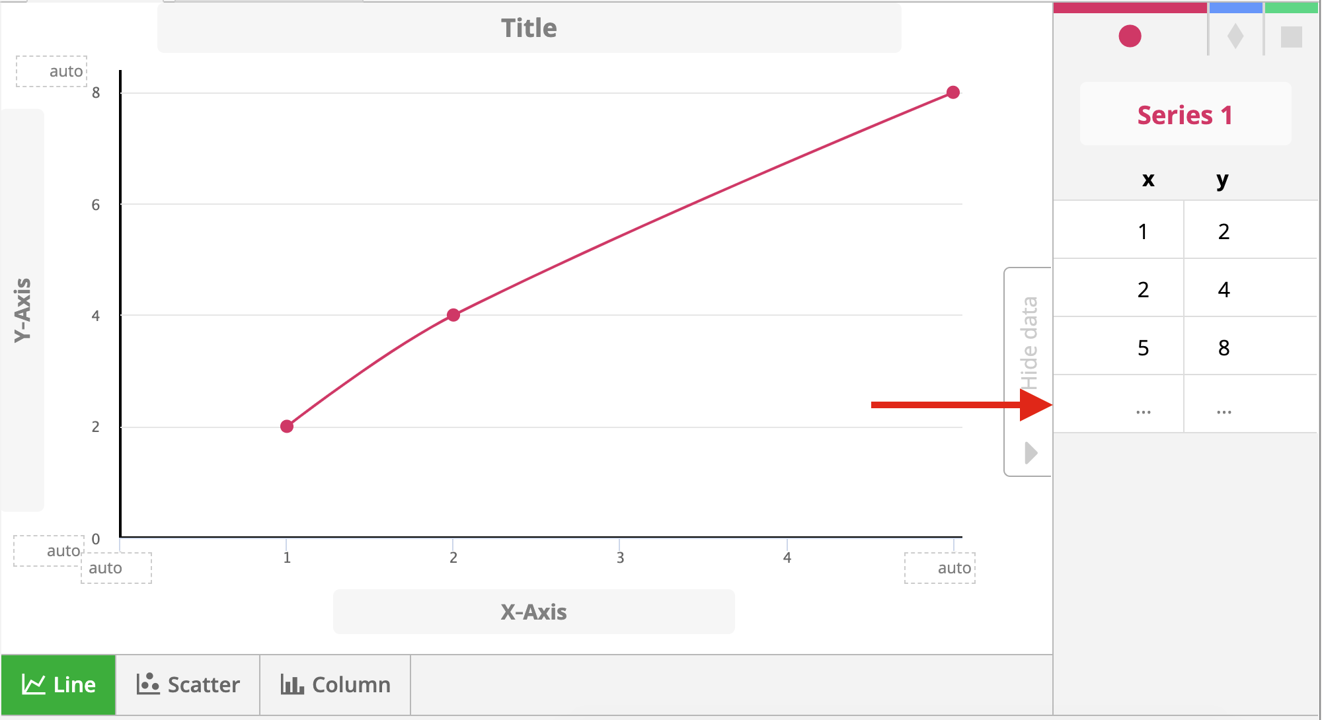This screenshot has height=720, width=1322.
Task: Select the red circle series marker
Action: (x=1130, y=36)
